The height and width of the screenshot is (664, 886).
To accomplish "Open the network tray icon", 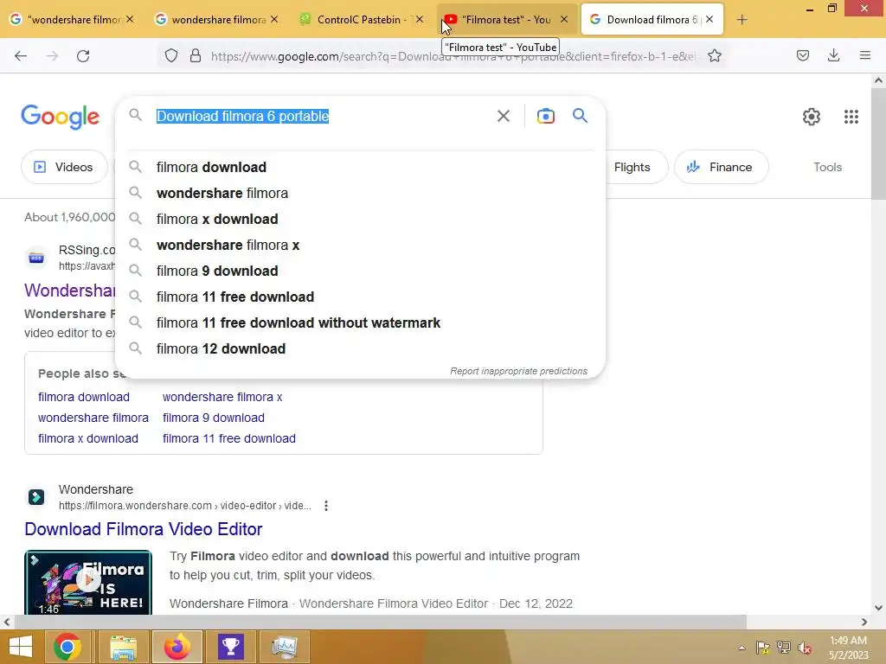I will point(783,648).
